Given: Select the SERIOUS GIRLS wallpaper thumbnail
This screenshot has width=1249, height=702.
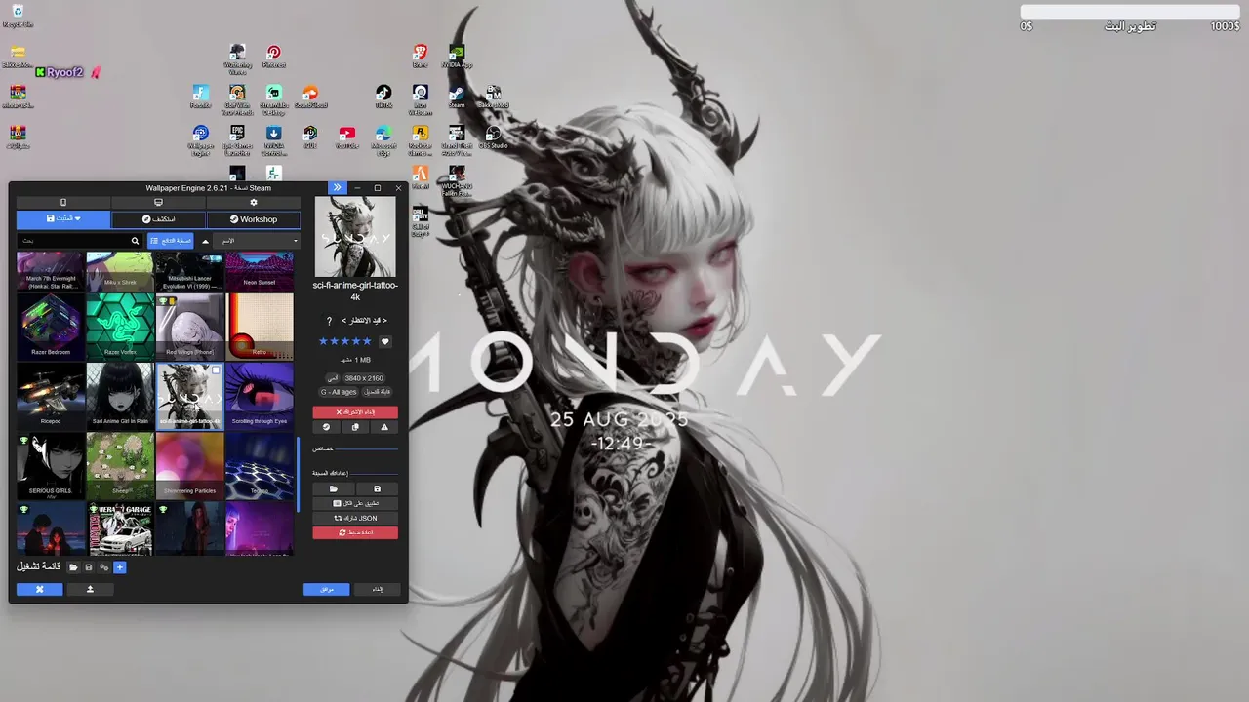Looking at the screenshot, I should coord(51,466).
